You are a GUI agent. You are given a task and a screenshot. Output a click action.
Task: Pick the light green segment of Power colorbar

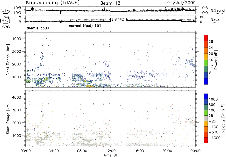tap(206, 63)
